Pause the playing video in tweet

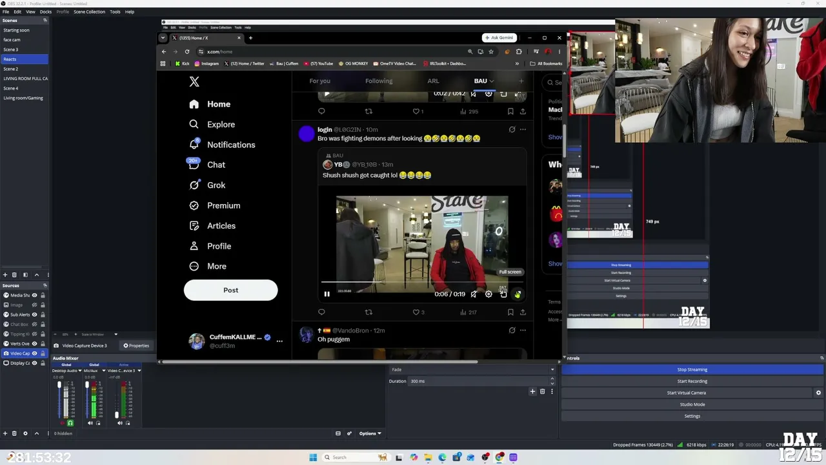[x=327, y=294]
